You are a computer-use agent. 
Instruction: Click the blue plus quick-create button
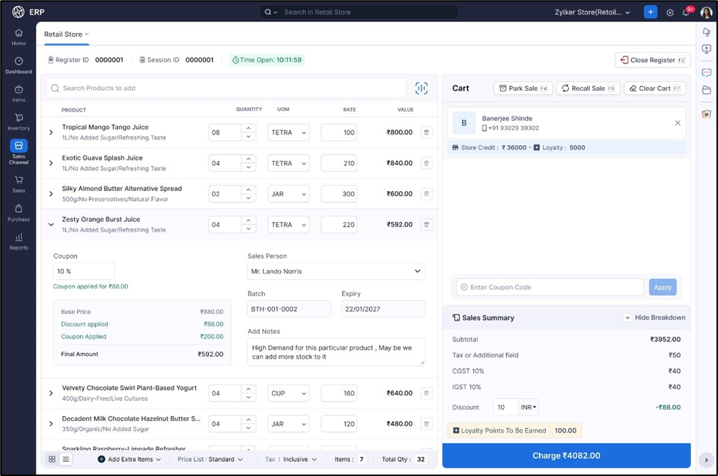tap(650, 12)
